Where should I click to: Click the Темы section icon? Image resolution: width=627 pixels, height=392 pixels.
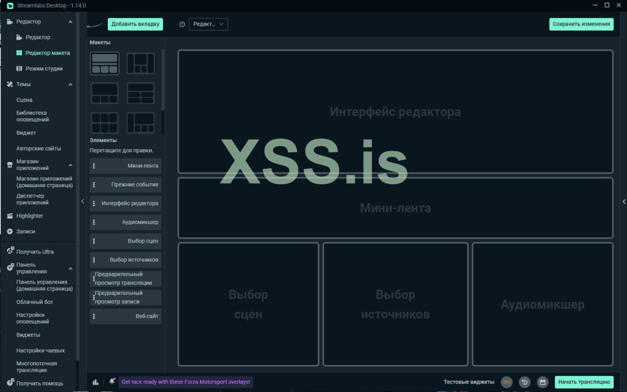[10, 84]
